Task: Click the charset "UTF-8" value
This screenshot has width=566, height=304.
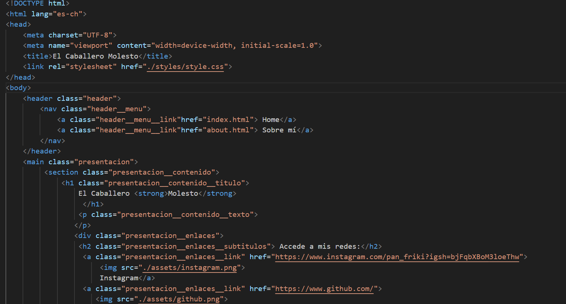Action: (97, 35)
